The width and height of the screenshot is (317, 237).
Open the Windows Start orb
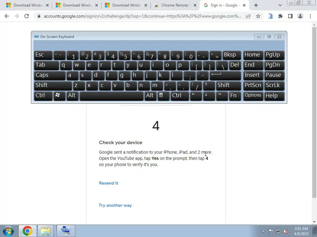[8, 231]
